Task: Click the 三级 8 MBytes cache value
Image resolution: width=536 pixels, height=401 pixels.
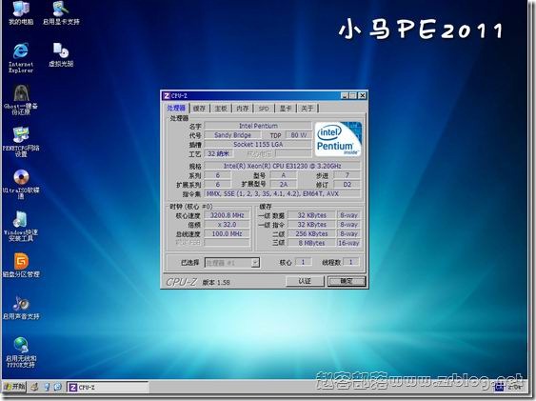Action: (311, 243)
